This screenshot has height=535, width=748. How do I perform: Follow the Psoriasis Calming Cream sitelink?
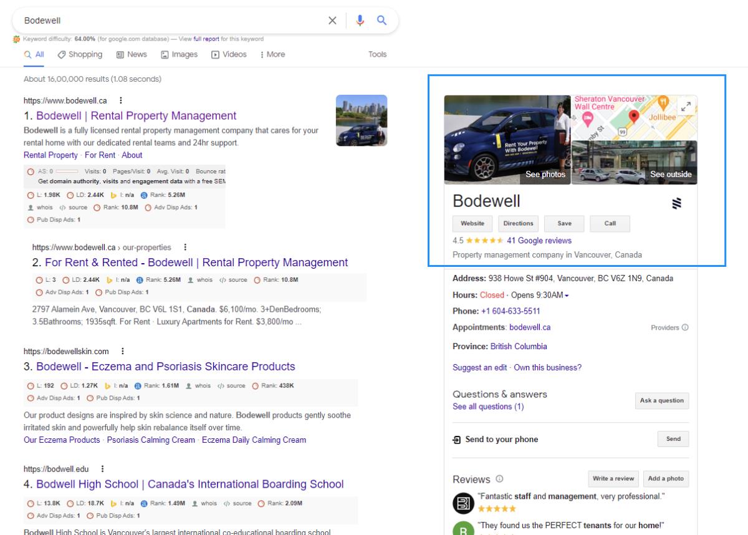[x=151, y=440]
